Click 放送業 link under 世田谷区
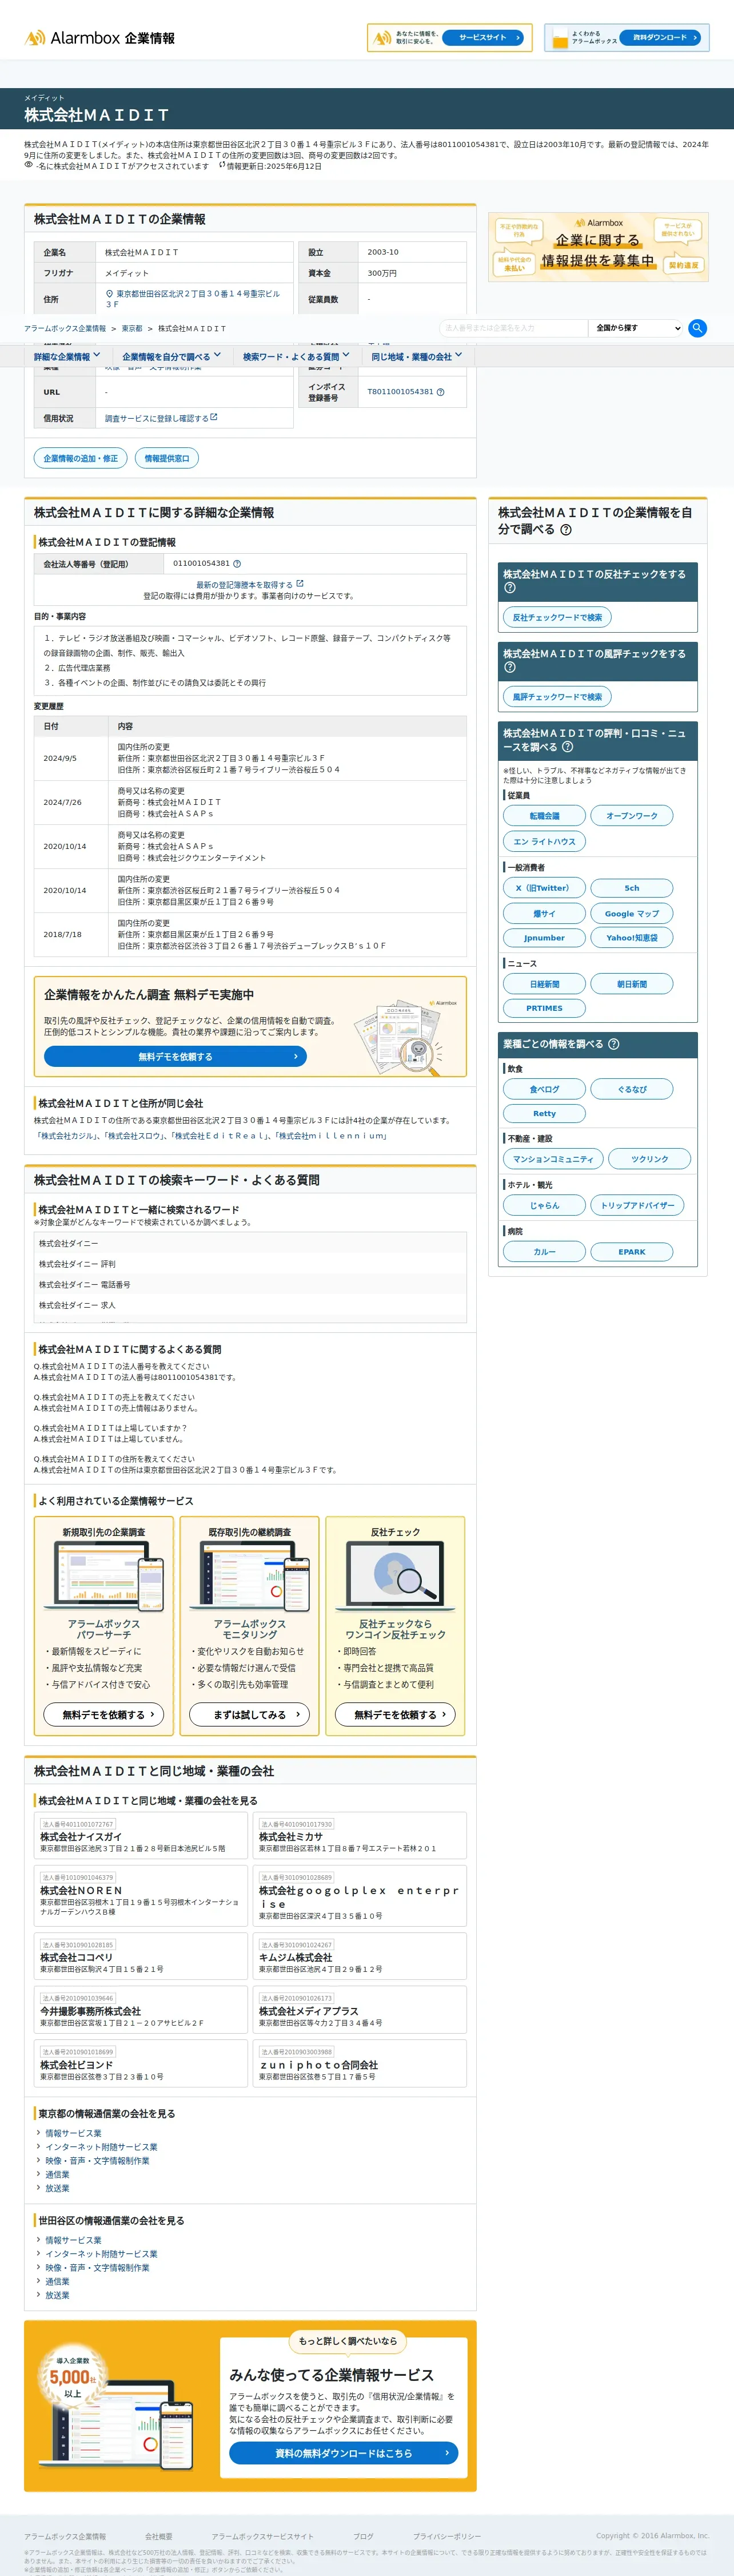 tap(58, 2295)
